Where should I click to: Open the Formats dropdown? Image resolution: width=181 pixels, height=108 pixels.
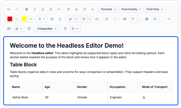109,9
